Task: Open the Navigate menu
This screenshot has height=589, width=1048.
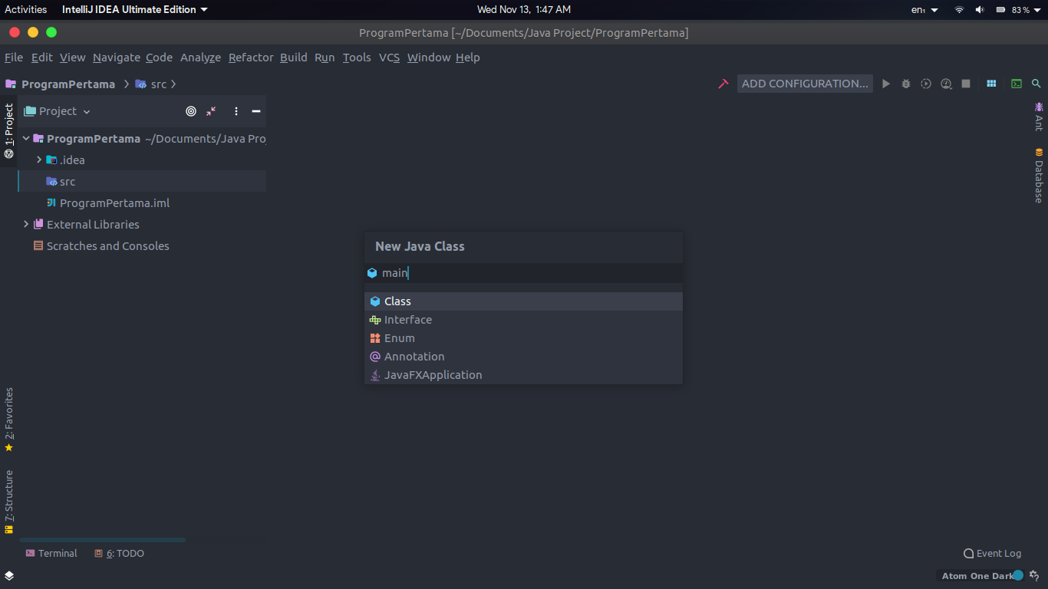Action: point(117,58)
